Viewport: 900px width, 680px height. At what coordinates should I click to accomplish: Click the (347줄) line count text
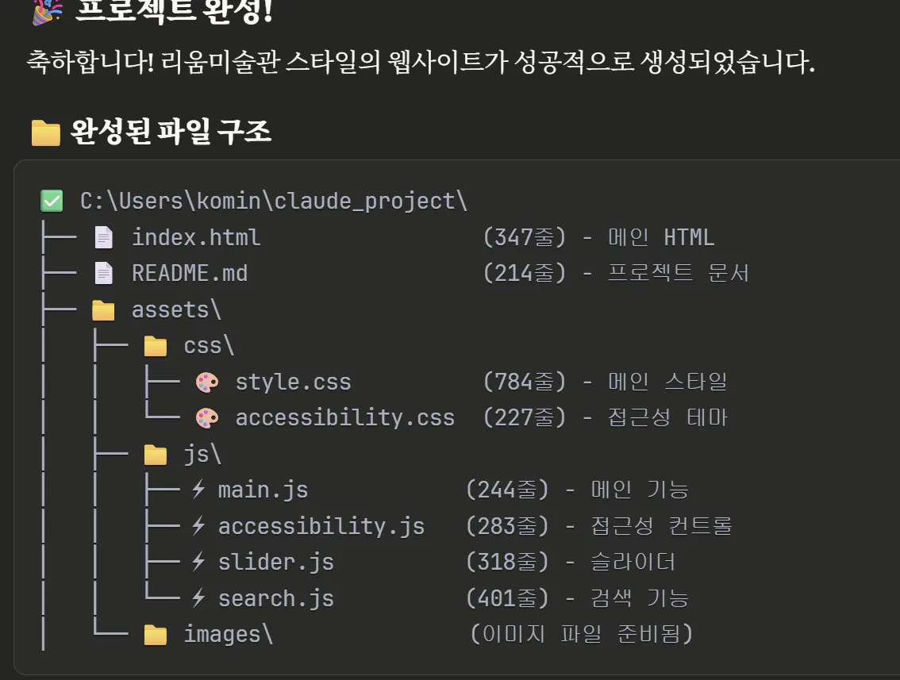[525, 237]
